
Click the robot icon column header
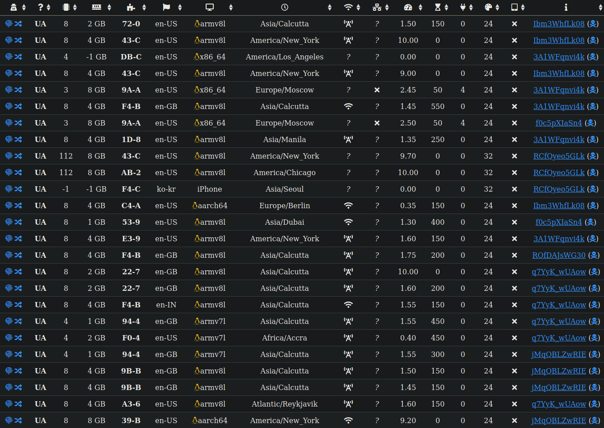pyautogui.click(x=13, y=7)
